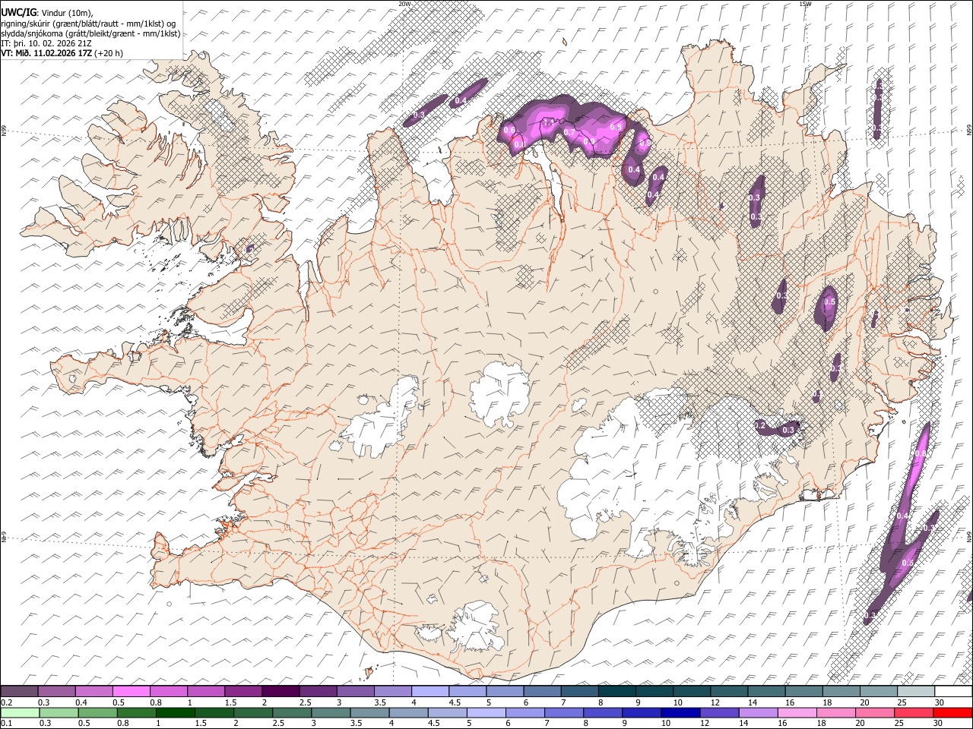Select the darkest green 1 swatch in lower legend
Screen dimensions: 973x729
point(175,713)
